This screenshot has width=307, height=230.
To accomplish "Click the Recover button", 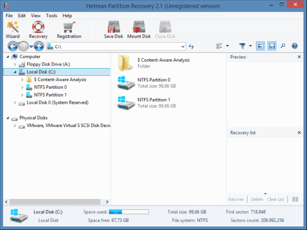I will tap(236, 199).
